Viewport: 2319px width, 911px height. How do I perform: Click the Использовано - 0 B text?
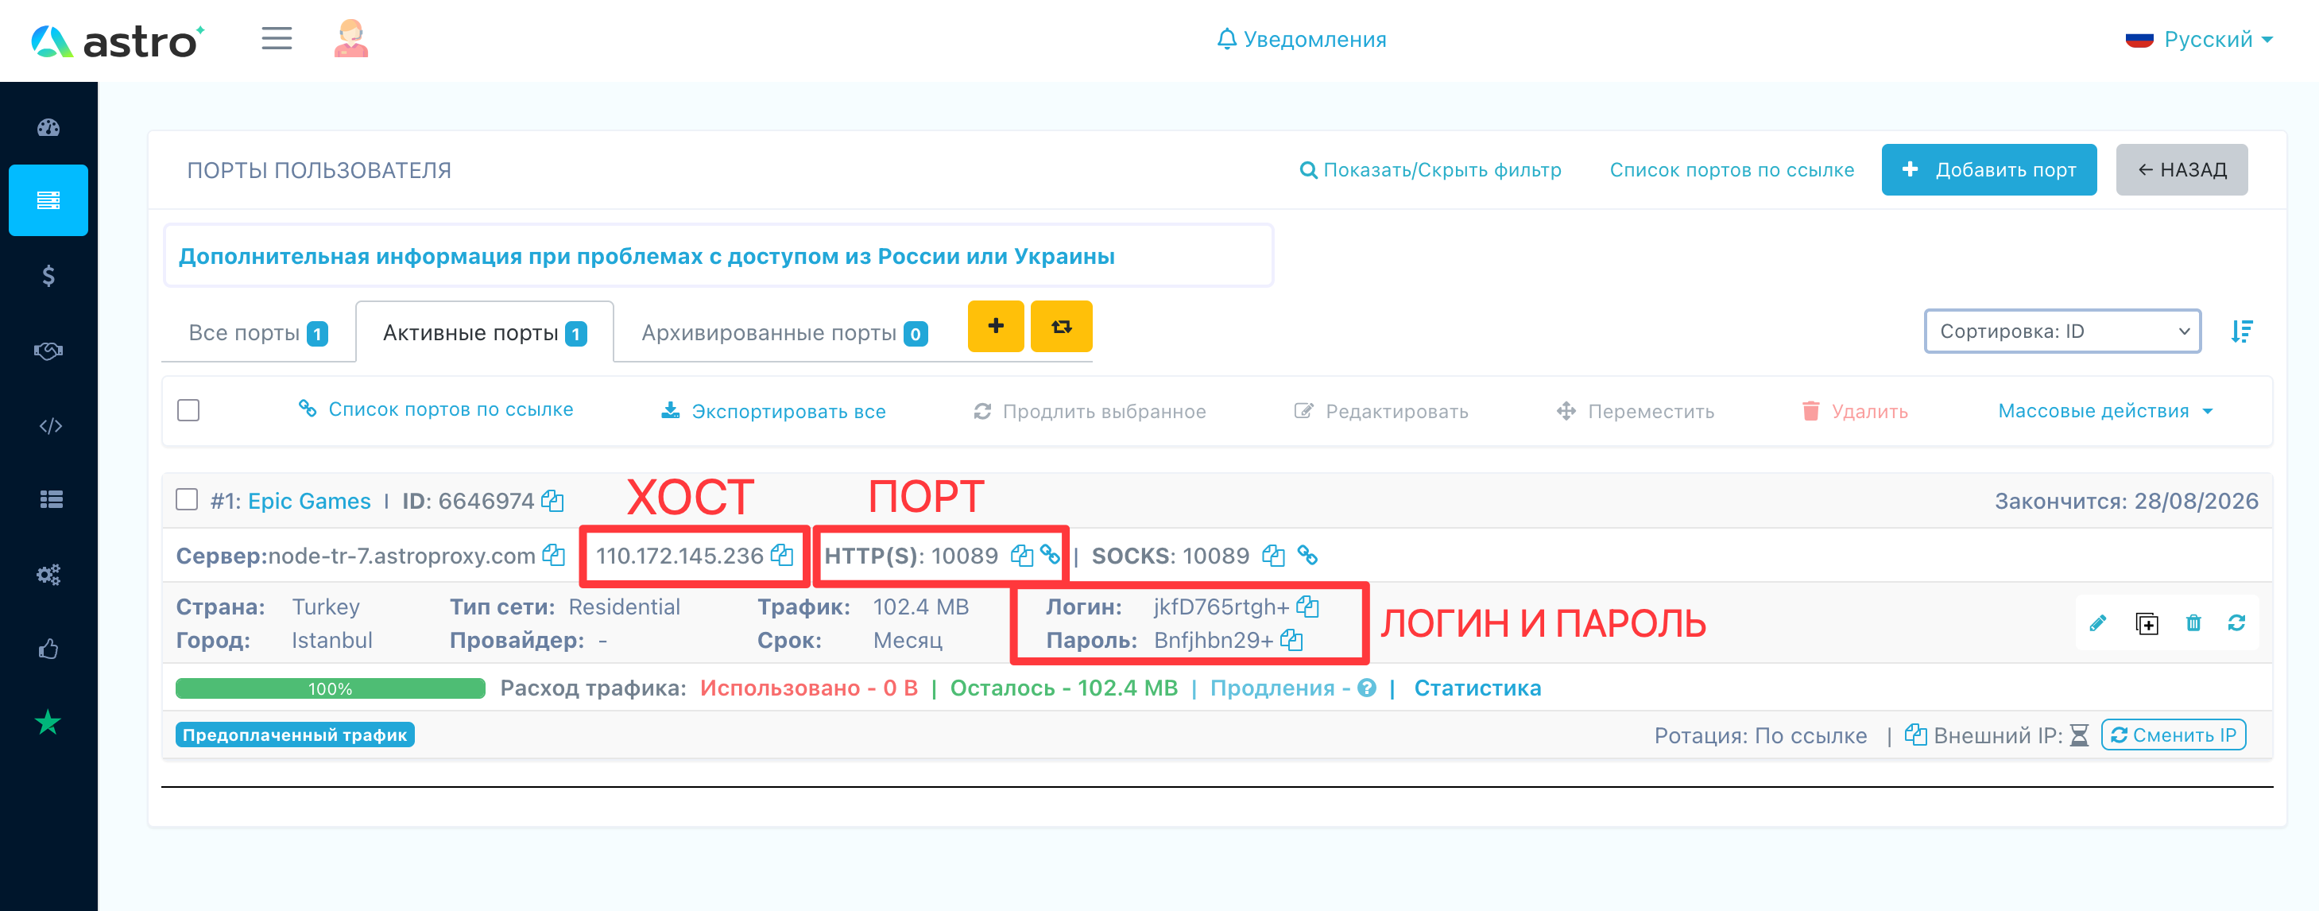tap(808, 688)
